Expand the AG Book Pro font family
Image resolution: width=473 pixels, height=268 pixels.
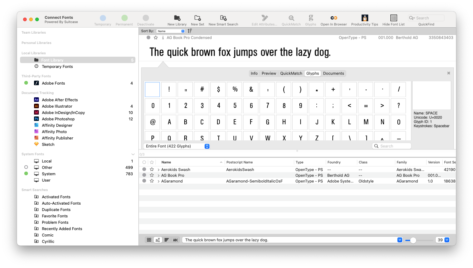(x=158, y=176)
